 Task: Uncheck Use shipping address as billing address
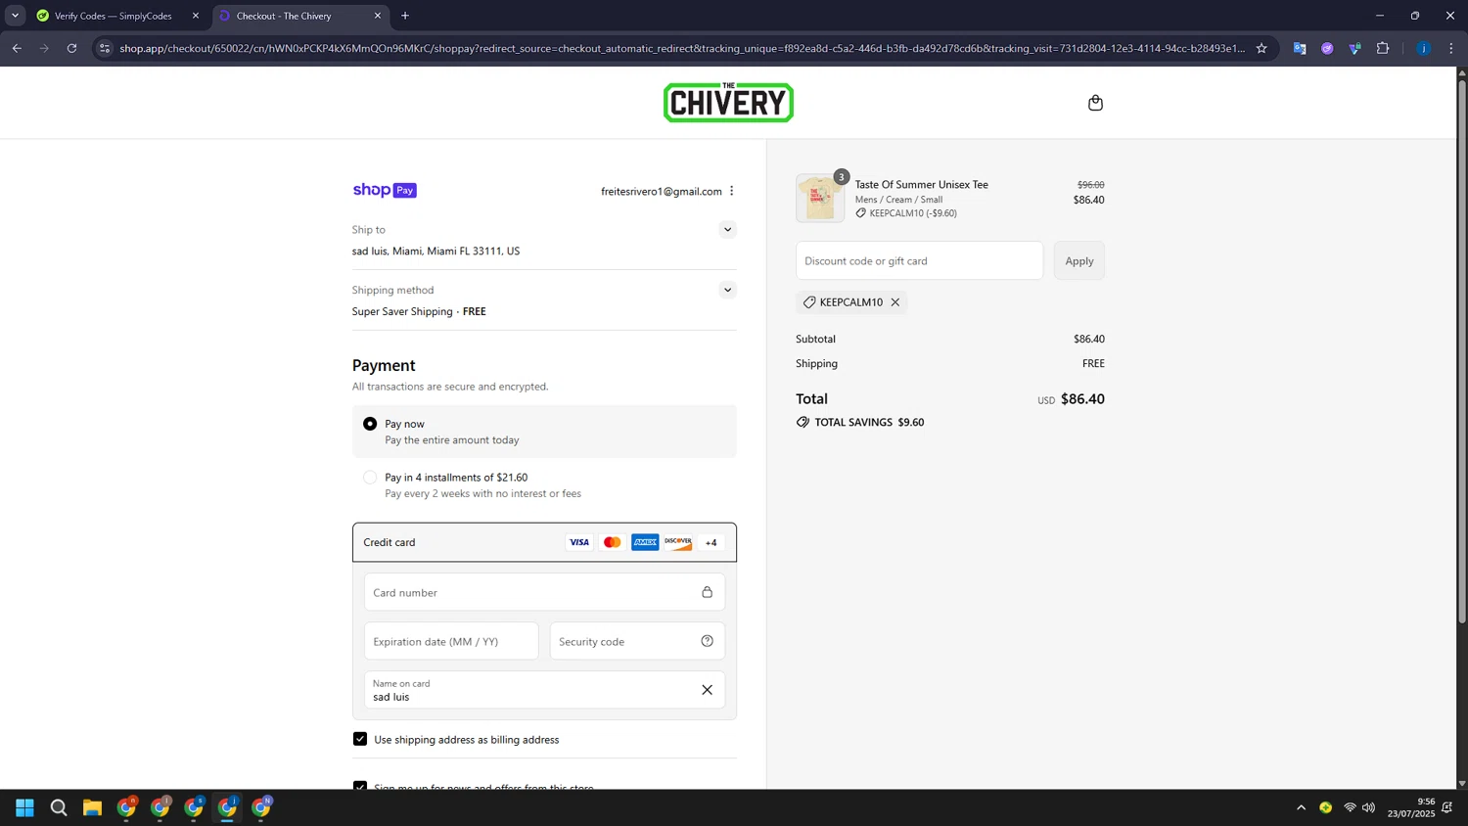360,739
